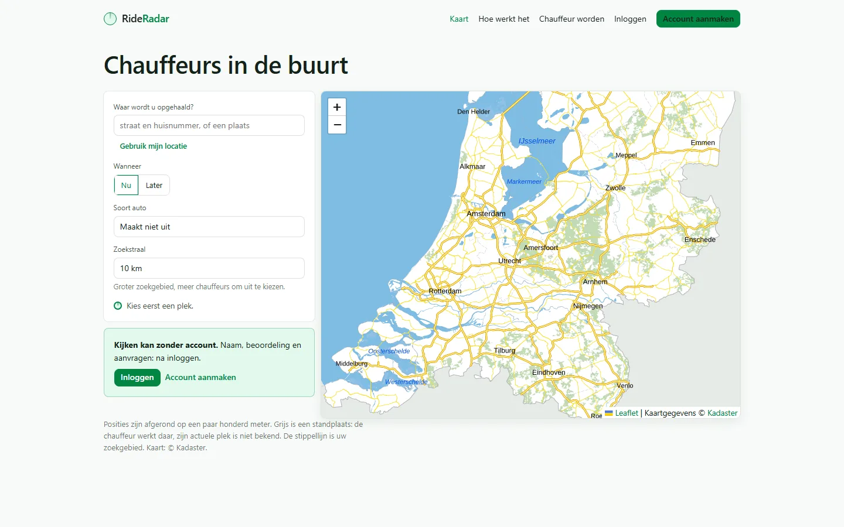Viewport: 844px width, 527px height.
Task: Open Inloggen in the top navigation
Action: pyautogui.click(x=630, y=19)
